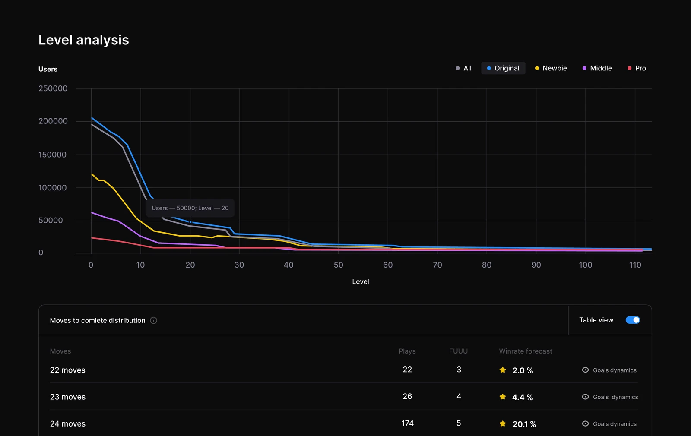
Task: Toggle the Middle series in legend
Action: point(597,68)
